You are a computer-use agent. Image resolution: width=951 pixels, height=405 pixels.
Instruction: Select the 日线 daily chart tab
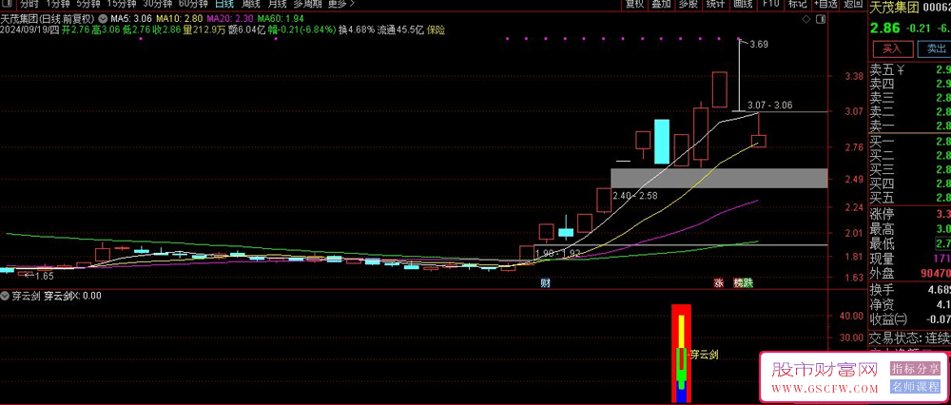point(224,4)
